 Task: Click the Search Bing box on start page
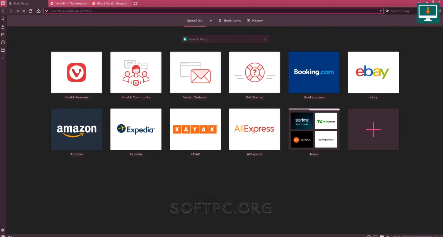225,39
